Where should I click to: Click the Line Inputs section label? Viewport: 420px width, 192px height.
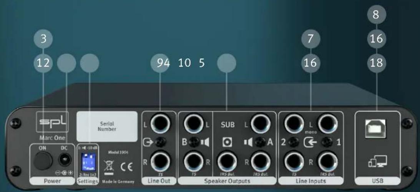(x=311, y=181)
